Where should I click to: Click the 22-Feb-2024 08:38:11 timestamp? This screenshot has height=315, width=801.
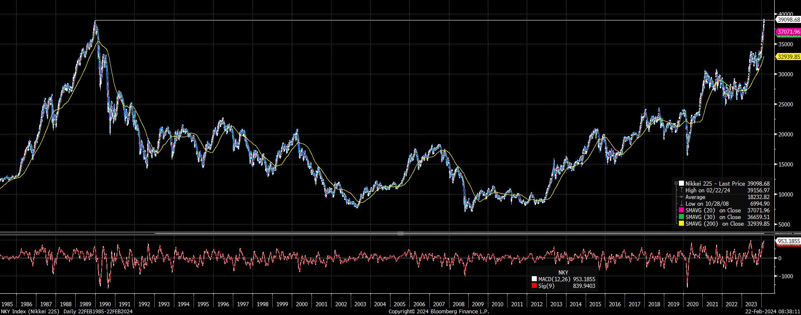click(x=773, y=312)
